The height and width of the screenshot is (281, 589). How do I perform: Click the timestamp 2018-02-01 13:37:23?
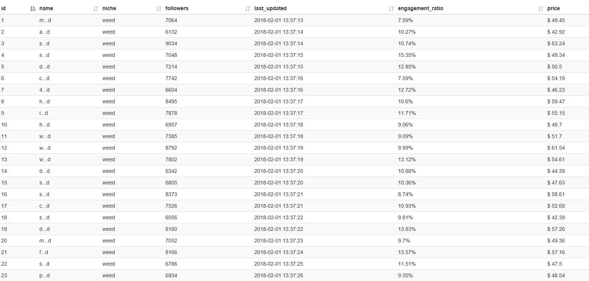point(279,241)
